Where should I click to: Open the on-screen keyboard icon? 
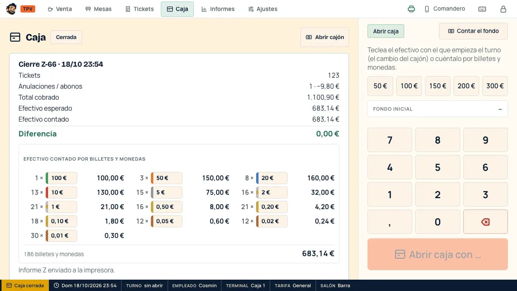482,9
